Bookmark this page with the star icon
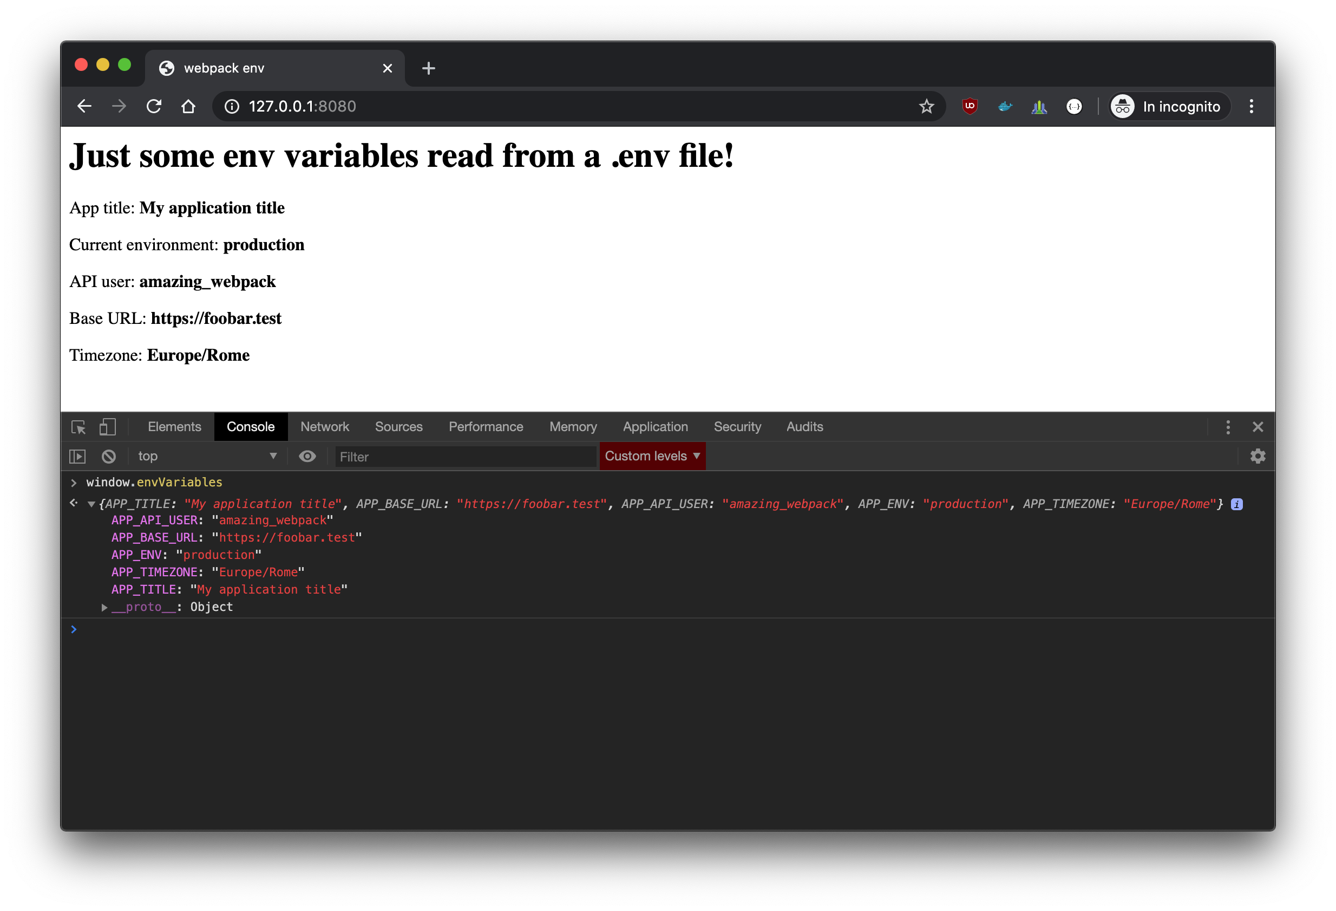 (x=926, y=106)
